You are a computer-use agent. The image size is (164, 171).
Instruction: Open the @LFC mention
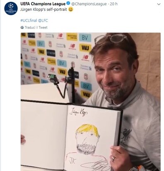click(x=43, y=21)
